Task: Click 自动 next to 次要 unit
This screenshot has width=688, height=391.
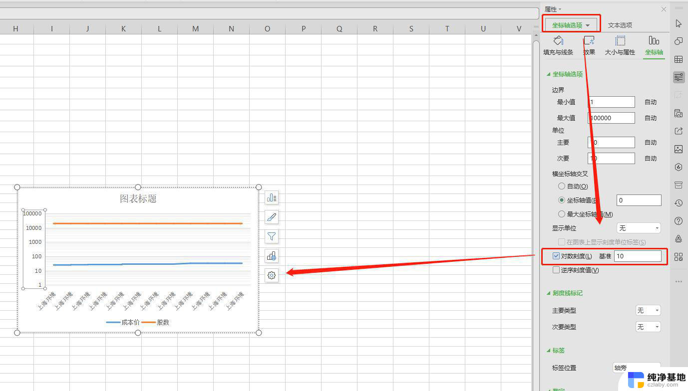Action: (651, 158)
